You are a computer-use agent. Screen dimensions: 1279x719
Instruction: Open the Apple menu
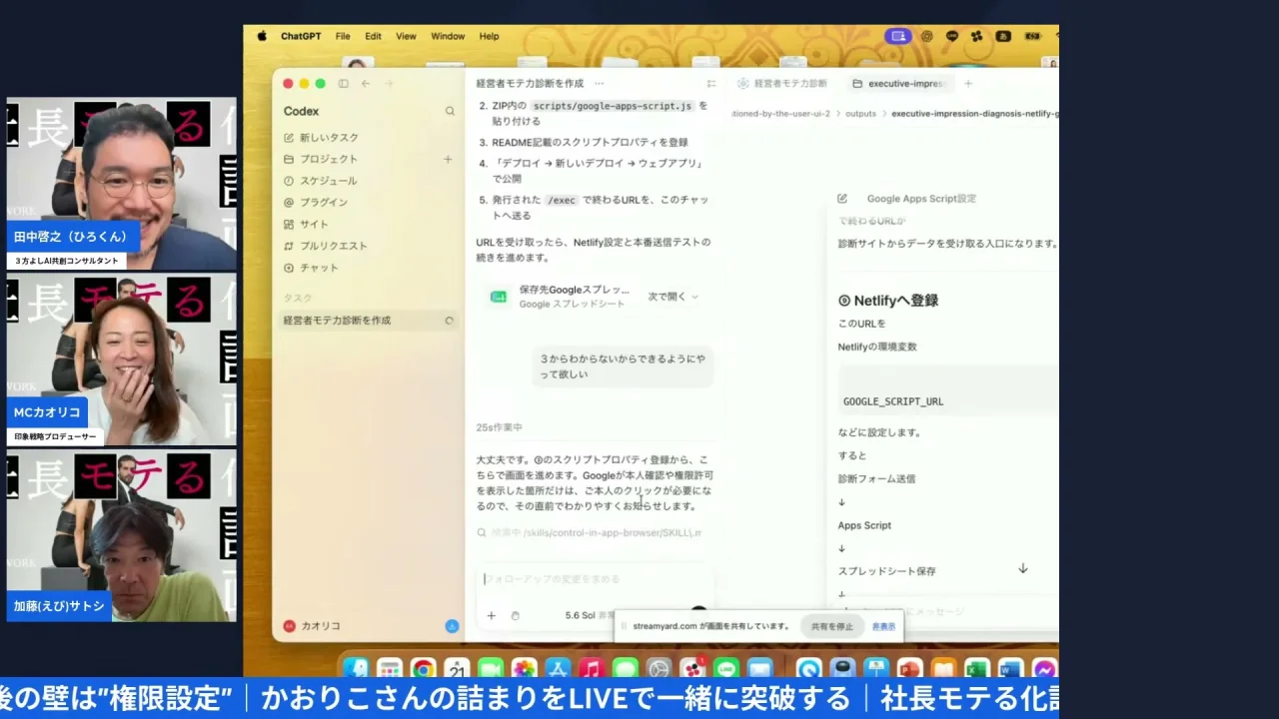click(x=262, y=36)
